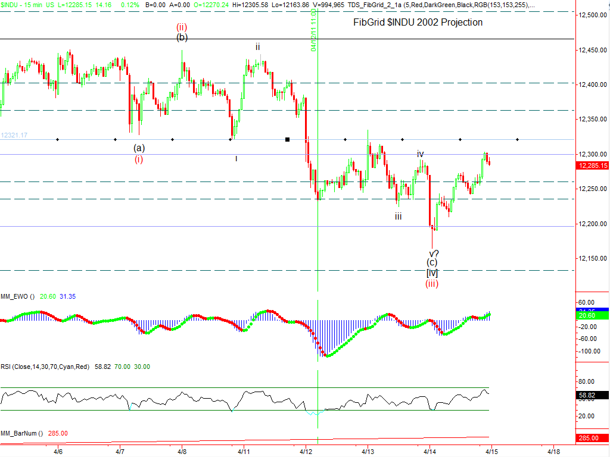Select the [iv] bracket wave label
This screenshot has width=610, height=457.
(432, 273)
